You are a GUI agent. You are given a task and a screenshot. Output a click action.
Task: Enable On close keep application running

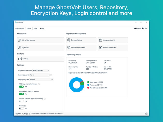click(21, 101)
